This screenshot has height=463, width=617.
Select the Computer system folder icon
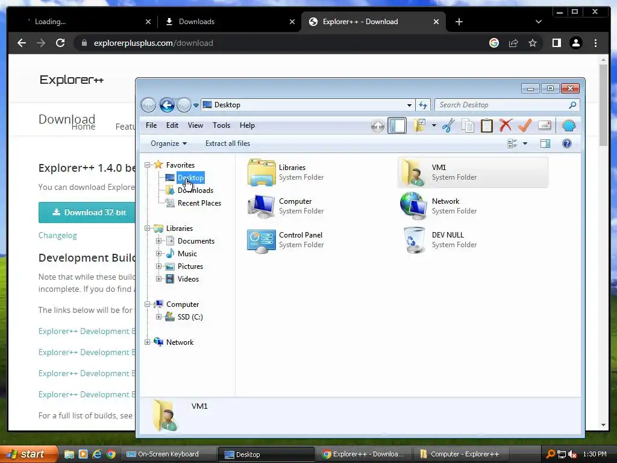(x=262, y=206)
